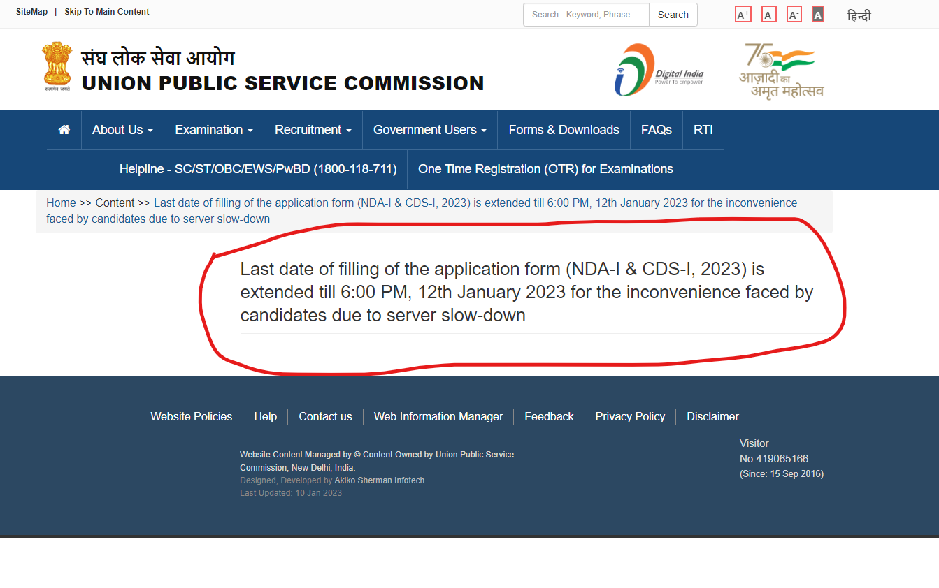939x588 pixels.
Task: Click Home in the breadcrumb trail
Action: (61, 203)
